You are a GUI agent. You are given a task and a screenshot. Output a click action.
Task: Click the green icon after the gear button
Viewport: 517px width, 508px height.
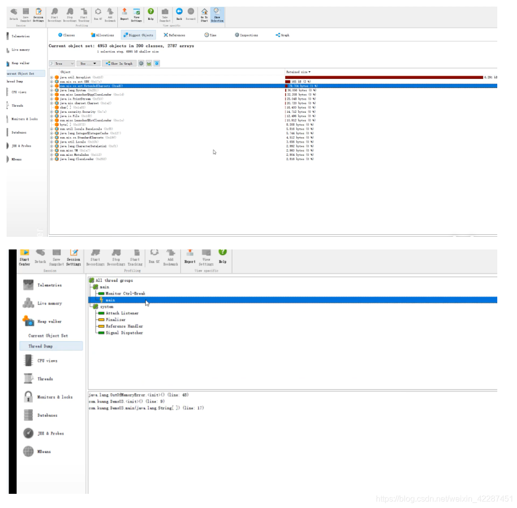tap(149, 63)
